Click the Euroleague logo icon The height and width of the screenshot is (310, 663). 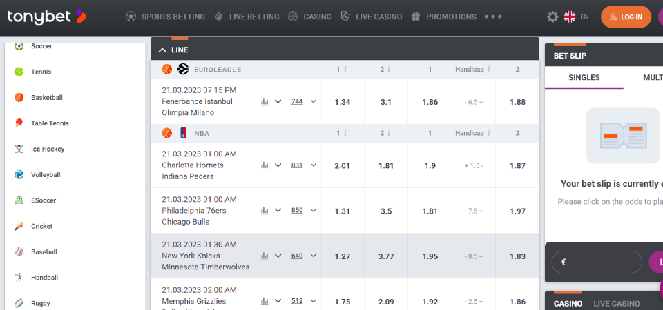click(x=183, y=69)
